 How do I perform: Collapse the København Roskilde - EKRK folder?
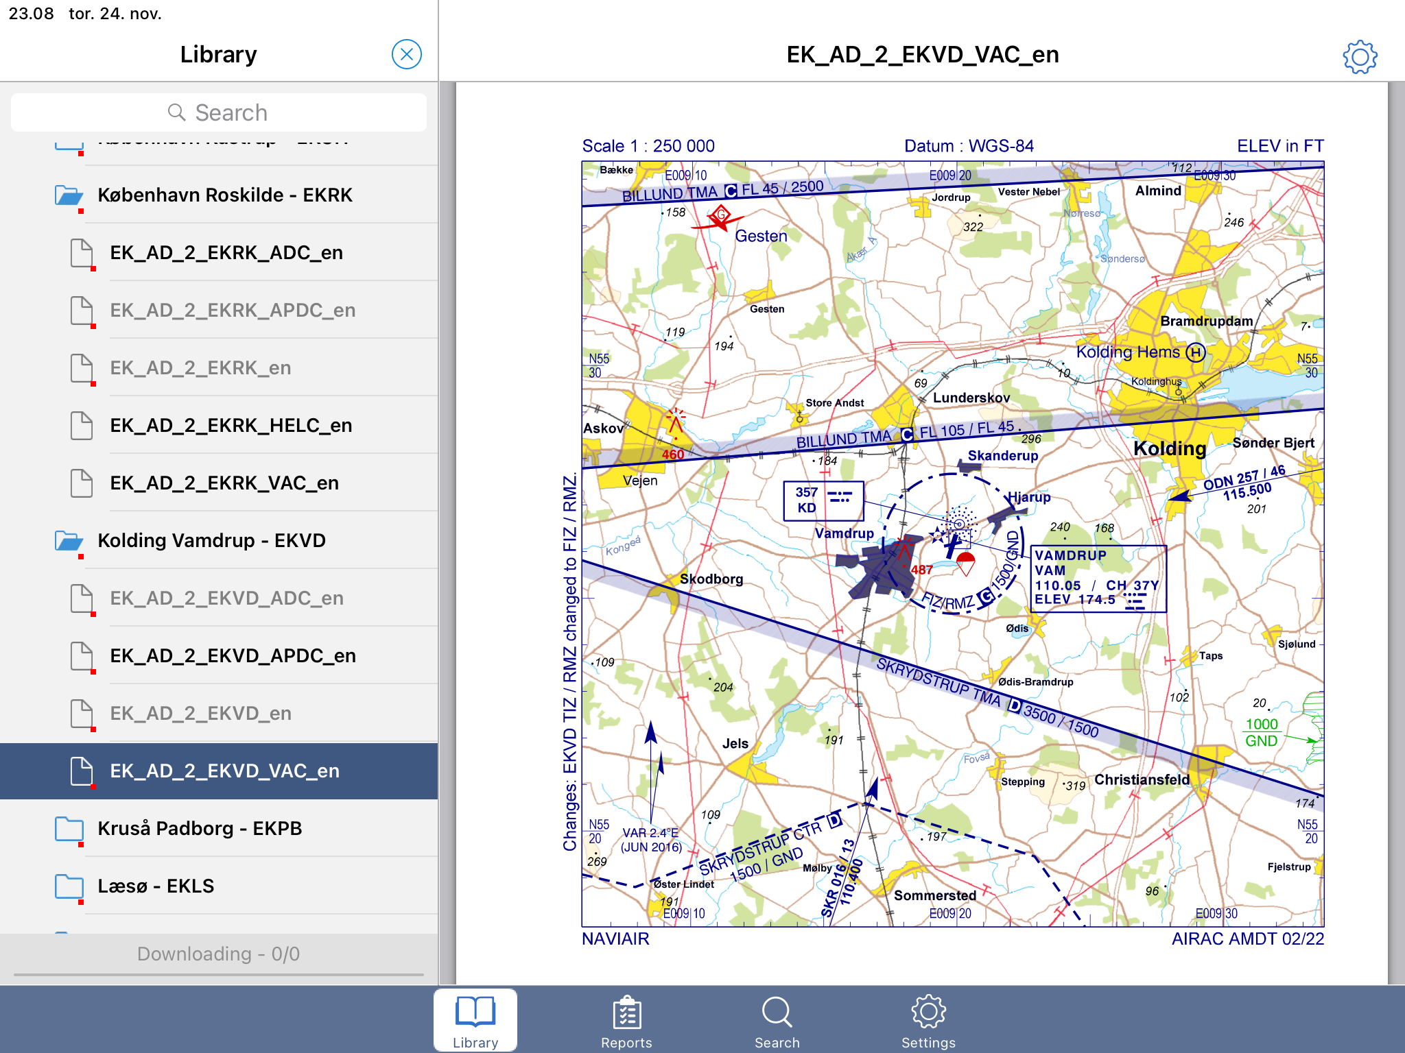click(x=219, y=195)
